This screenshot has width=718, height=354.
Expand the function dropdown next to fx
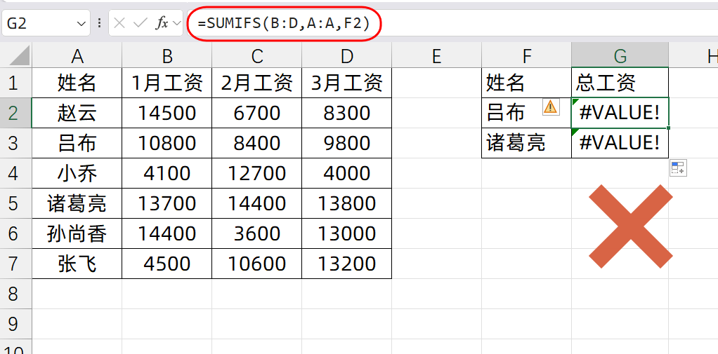click(x=177, y=23)
